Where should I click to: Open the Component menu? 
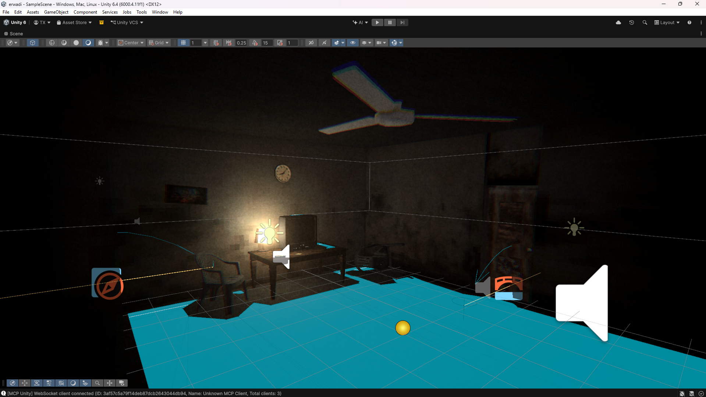85,12
